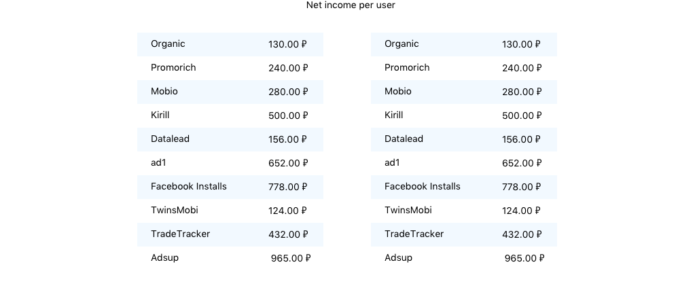
Task: Select the Promorich row in left table
Action: [x=230, y=68]
